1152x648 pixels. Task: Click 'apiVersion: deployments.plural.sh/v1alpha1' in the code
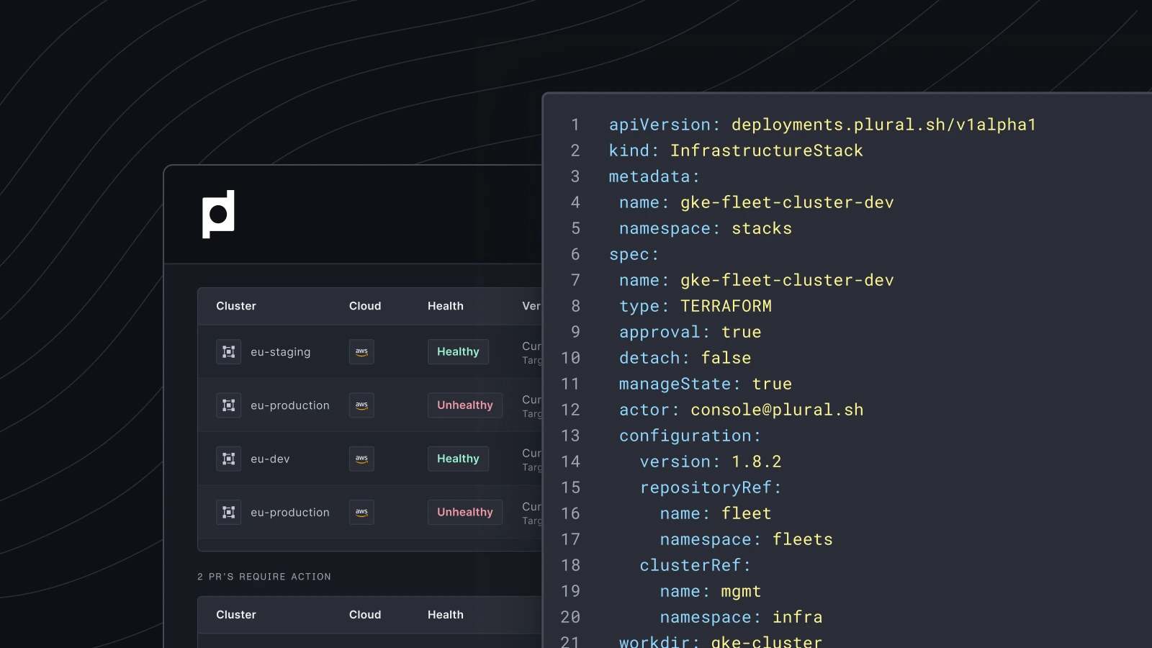pos(822,125)
